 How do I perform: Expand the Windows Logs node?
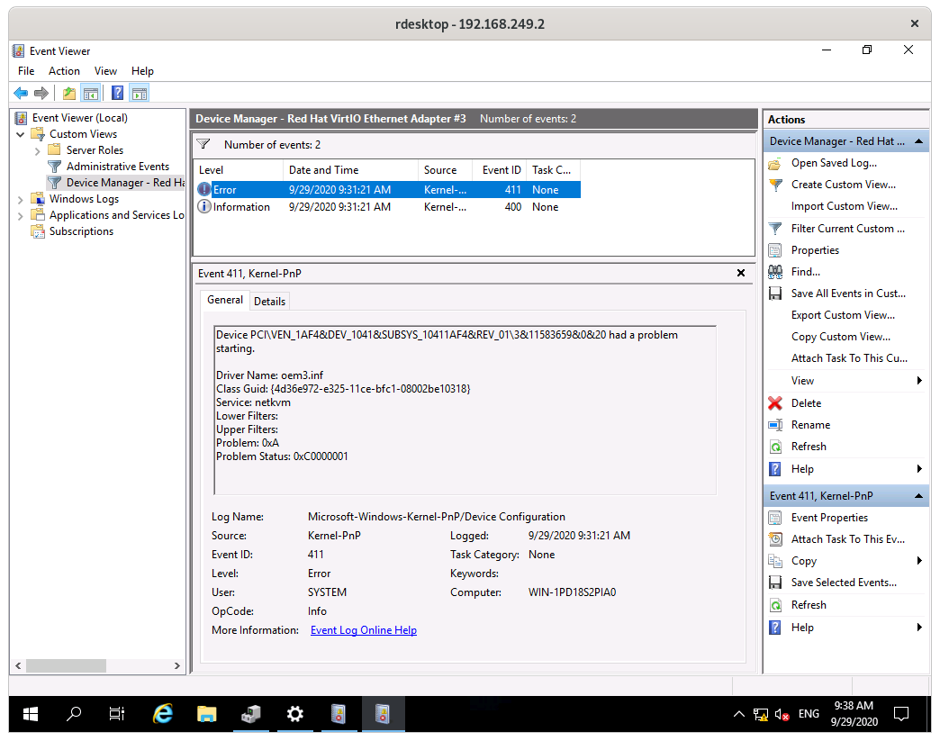[20, 198]
